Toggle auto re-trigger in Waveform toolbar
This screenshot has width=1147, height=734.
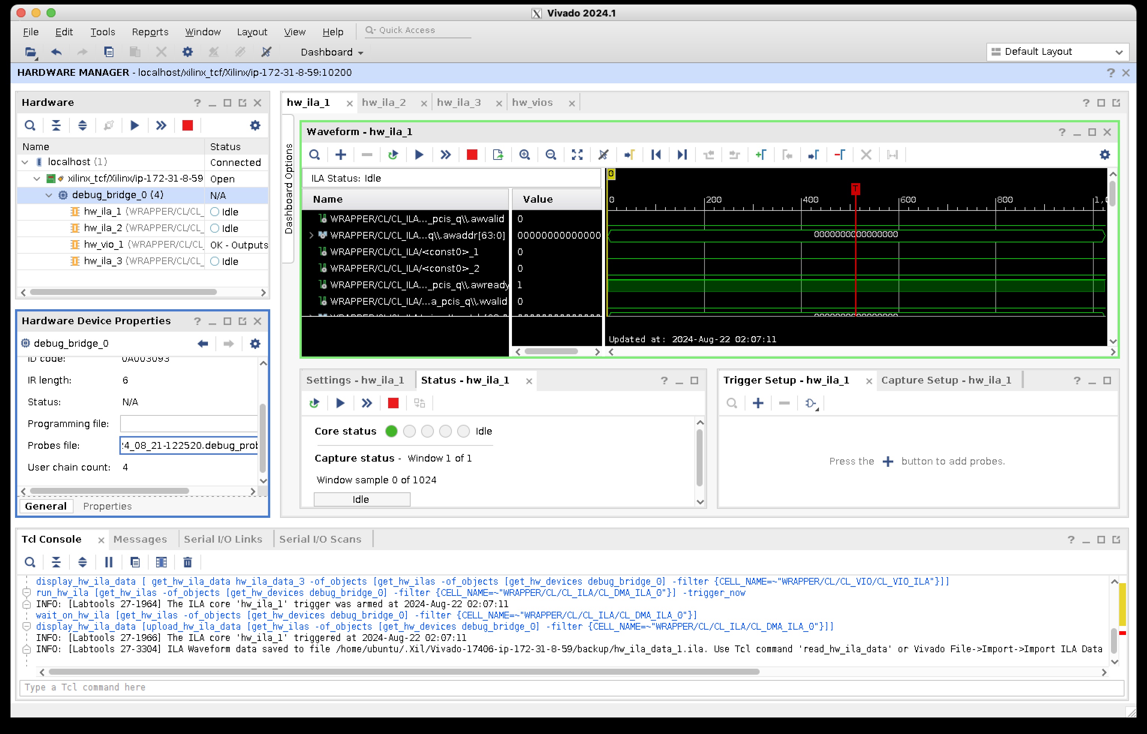pos(393,155)
